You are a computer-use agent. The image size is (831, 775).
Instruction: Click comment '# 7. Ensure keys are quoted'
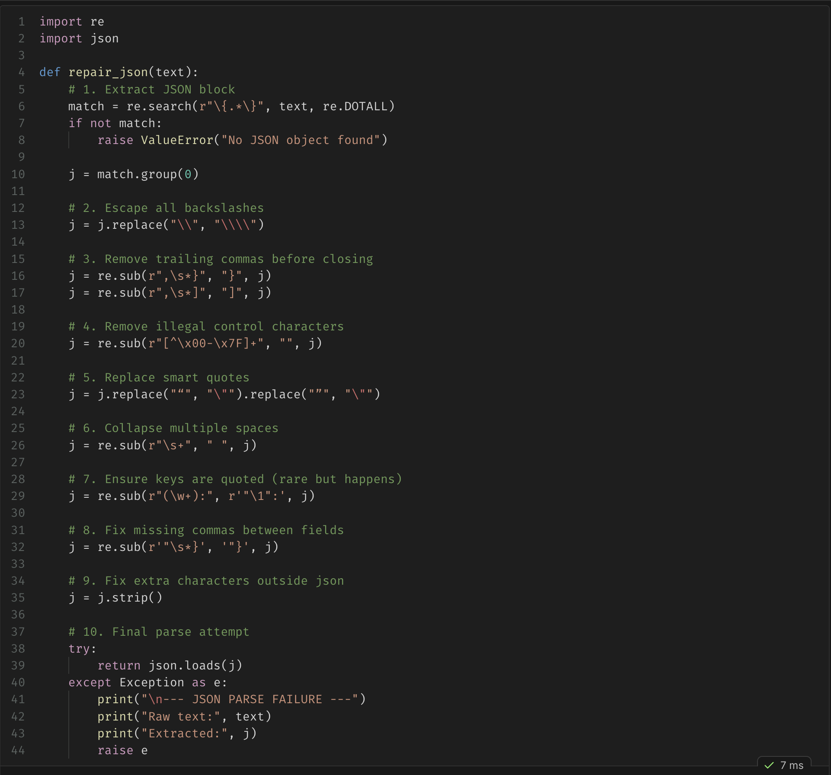point(235,479)
